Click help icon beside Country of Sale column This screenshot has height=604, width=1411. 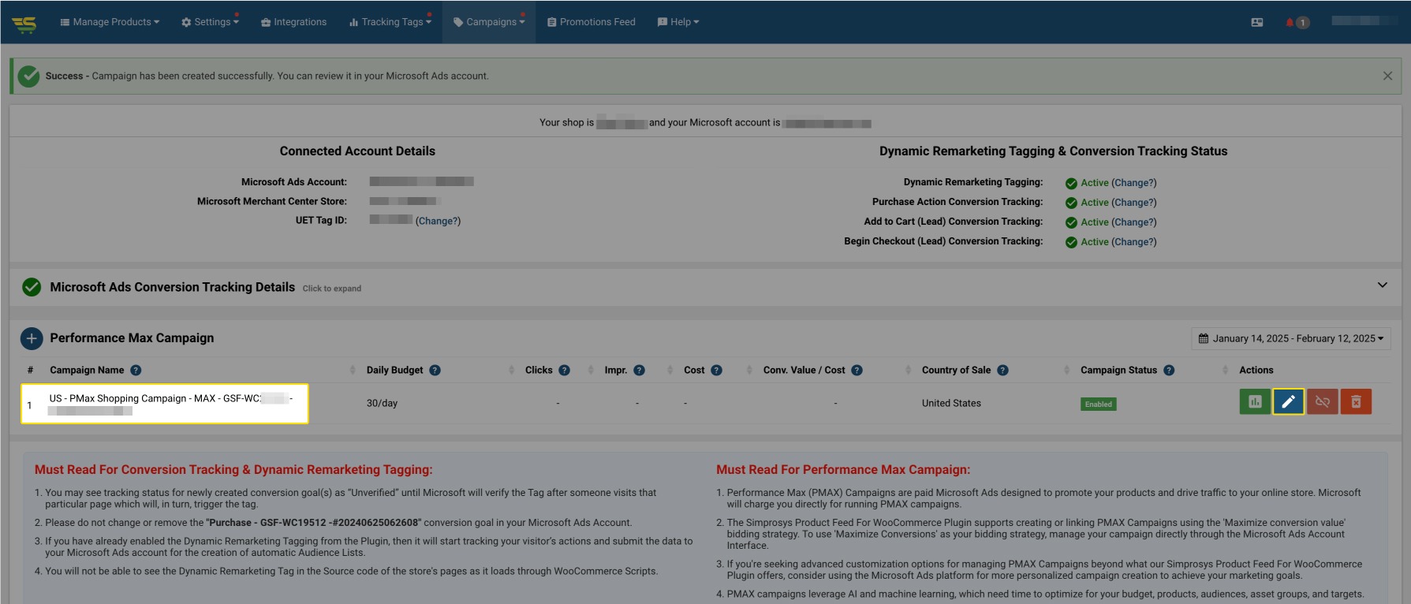1002,370
